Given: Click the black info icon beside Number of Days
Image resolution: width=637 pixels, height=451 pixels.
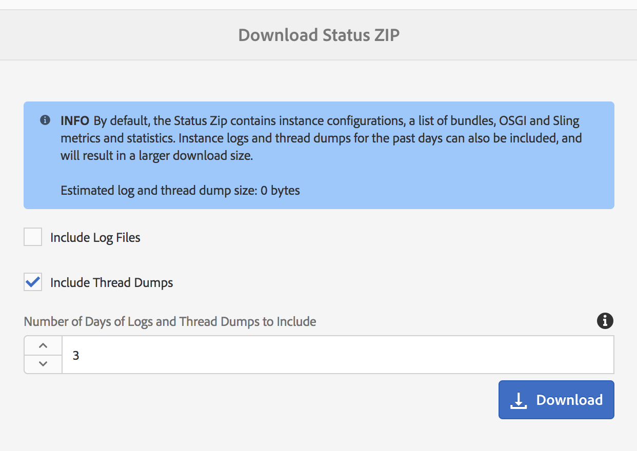Looking at the screenshot, I should (605, 321).
